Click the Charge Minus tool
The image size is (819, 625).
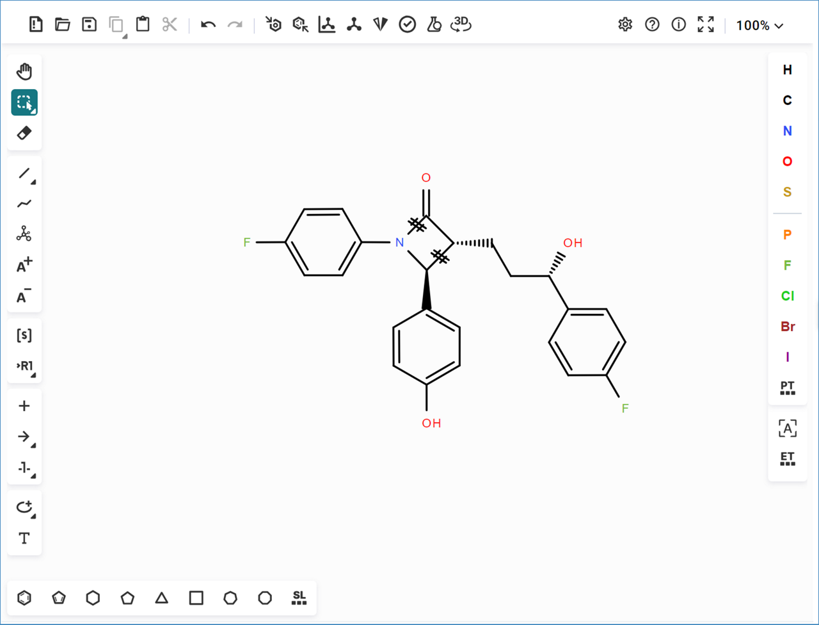tap(24, 296)
